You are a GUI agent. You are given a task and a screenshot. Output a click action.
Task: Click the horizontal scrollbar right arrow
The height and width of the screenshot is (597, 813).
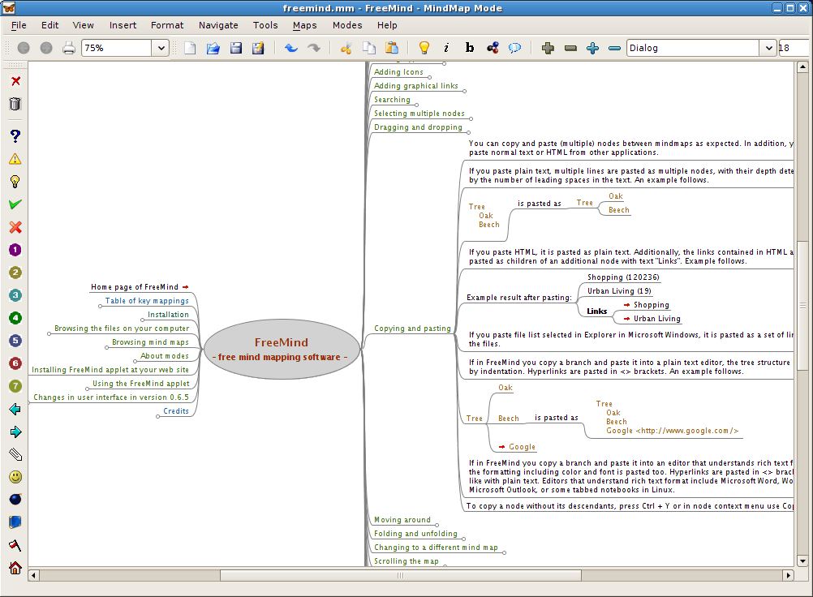click(788, 575)
